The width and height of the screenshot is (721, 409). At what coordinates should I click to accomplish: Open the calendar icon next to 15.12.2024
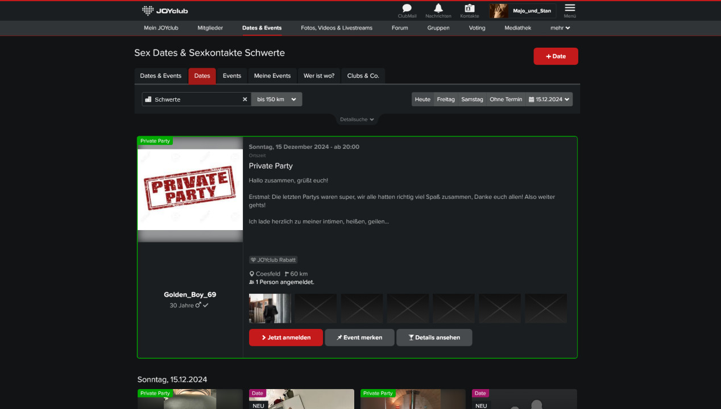(x=532, y=99)
